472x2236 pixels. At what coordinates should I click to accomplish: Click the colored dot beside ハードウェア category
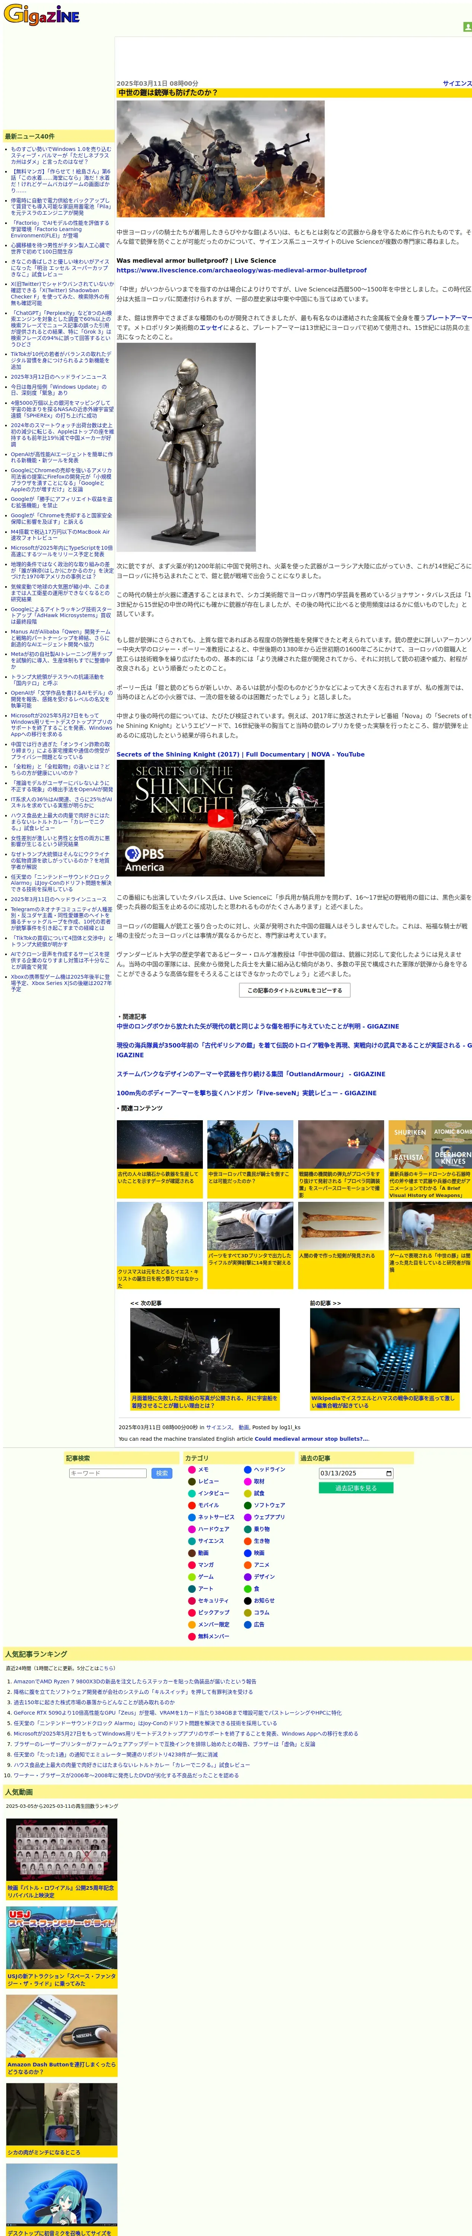point(192,1529)
